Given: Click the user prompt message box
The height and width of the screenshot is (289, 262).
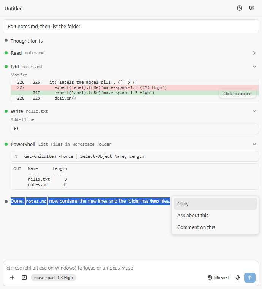Looking at the screenshot, I should pos(131,27).
